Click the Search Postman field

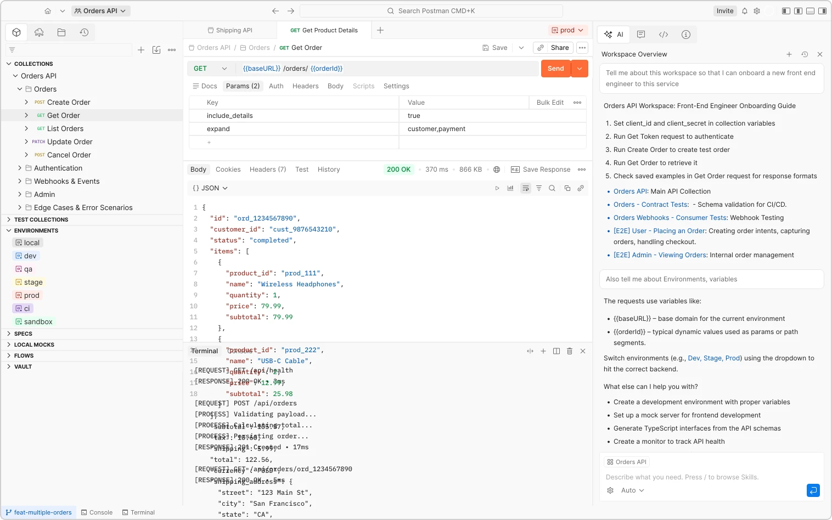[x=431, y=11]
